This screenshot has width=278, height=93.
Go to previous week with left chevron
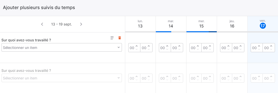[42, 24]
